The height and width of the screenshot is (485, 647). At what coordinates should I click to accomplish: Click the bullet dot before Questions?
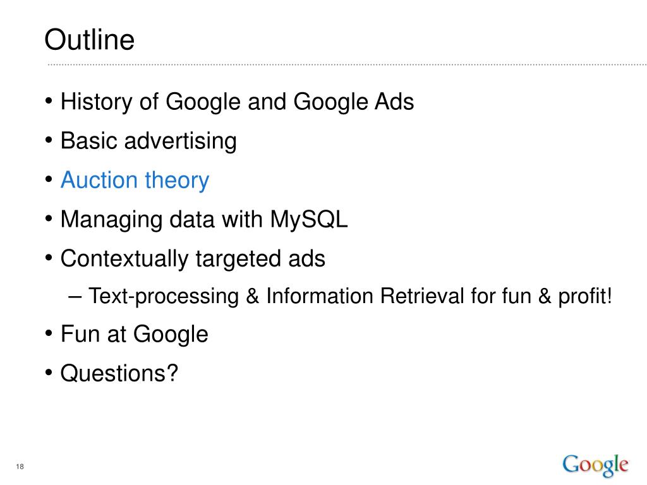click(x=49, y=373)
